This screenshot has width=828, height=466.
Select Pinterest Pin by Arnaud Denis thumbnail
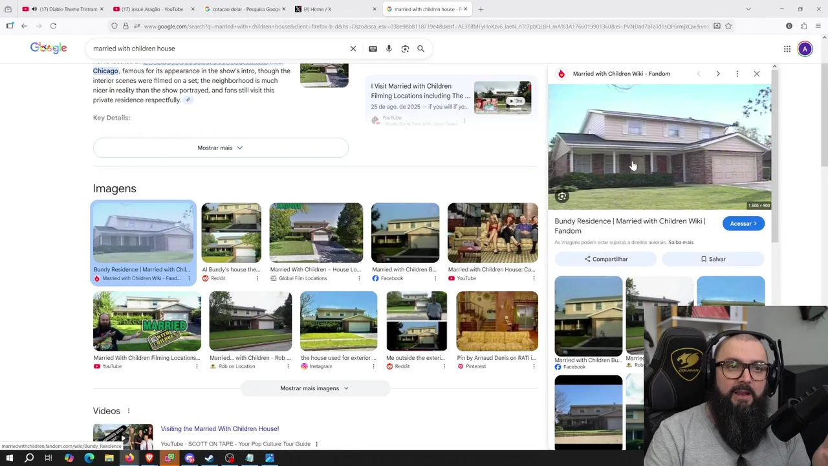(x=497, y=321)
